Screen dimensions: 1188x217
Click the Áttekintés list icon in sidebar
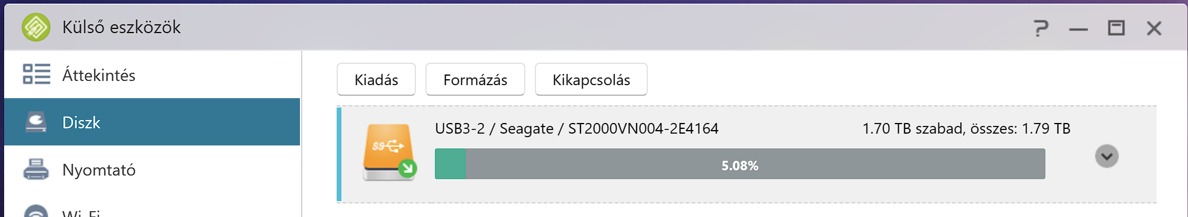coord(36,75)
